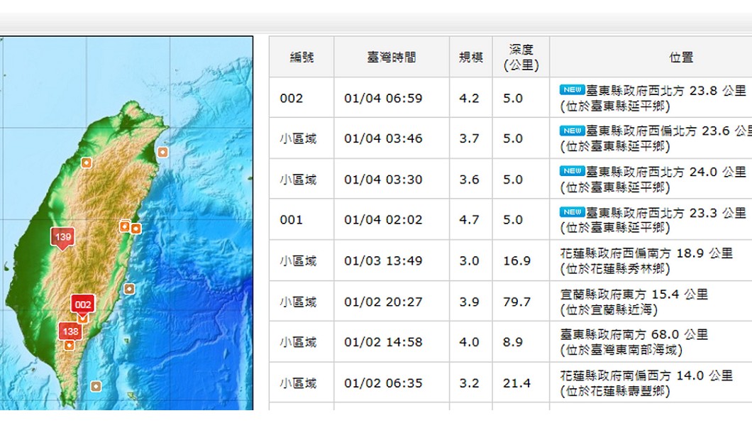
Task: Click magnitude value 4.7
Action: point(469,220)
